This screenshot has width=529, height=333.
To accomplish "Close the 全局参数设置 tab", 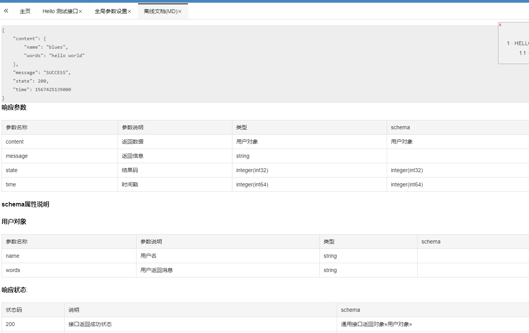I will pos(130,12).
